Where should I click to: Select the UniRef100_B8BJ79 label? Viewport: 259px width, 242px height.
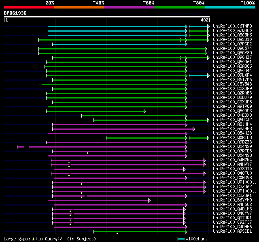(232, 98)
